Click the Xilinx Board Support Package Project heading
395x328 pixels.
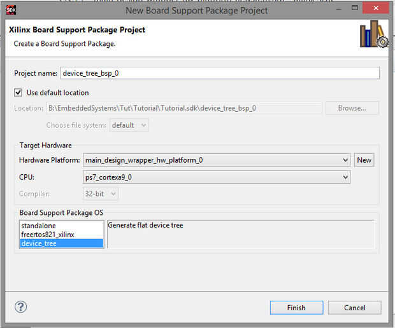(77, 30)
